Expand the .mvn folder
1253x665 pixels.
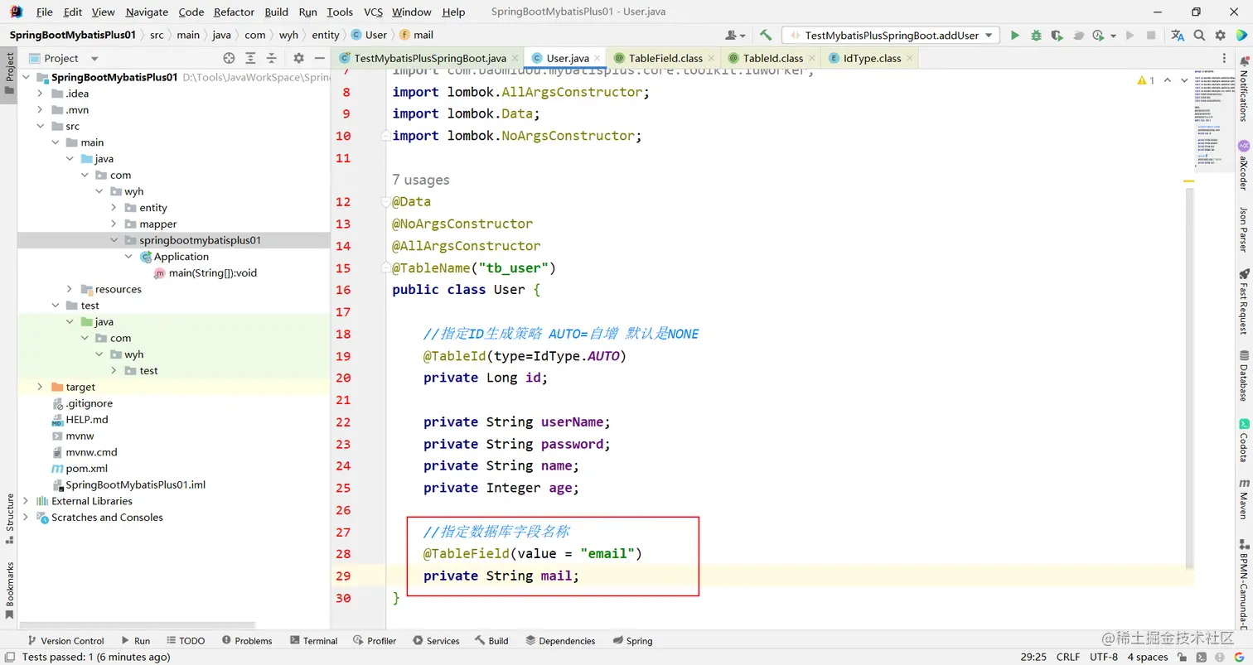40,110
